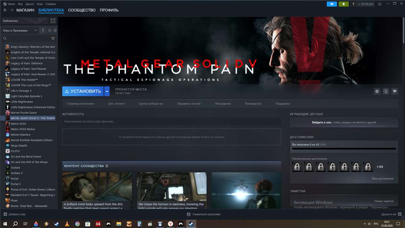Open the ПРОФИЛЬ tab

(x=109, y=10)
